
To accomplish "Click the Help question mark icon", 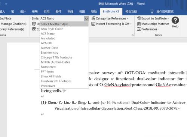I will click(175, 20).
